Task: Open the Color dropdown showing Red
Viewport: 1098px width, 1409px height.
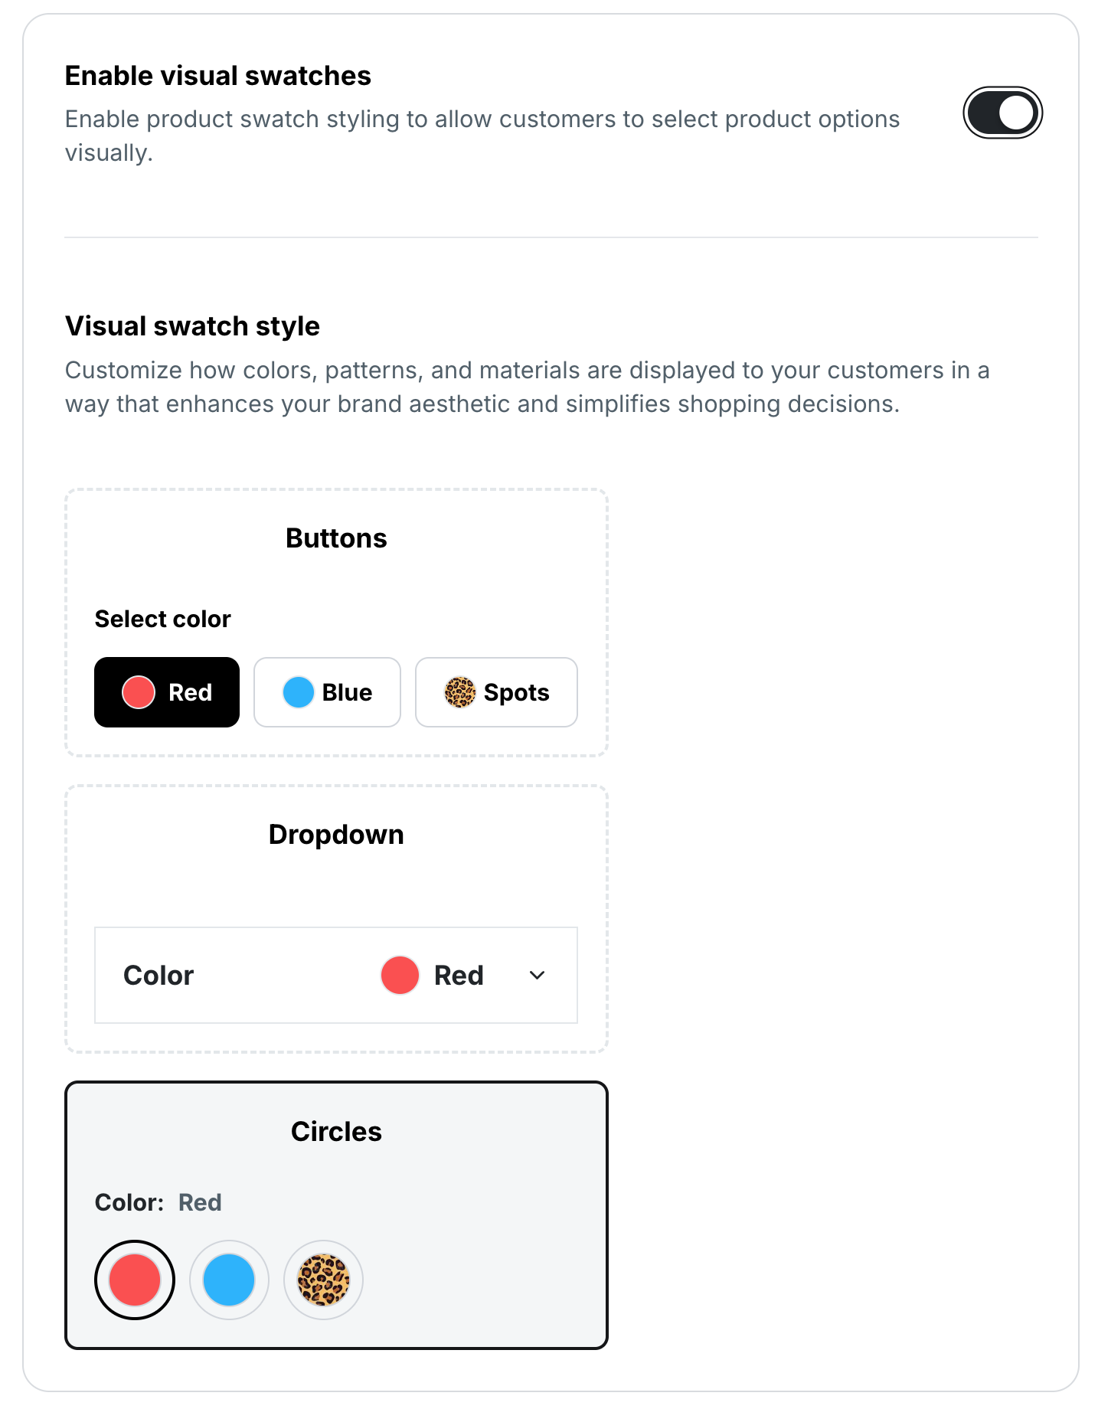Action: tap(335, 975)
